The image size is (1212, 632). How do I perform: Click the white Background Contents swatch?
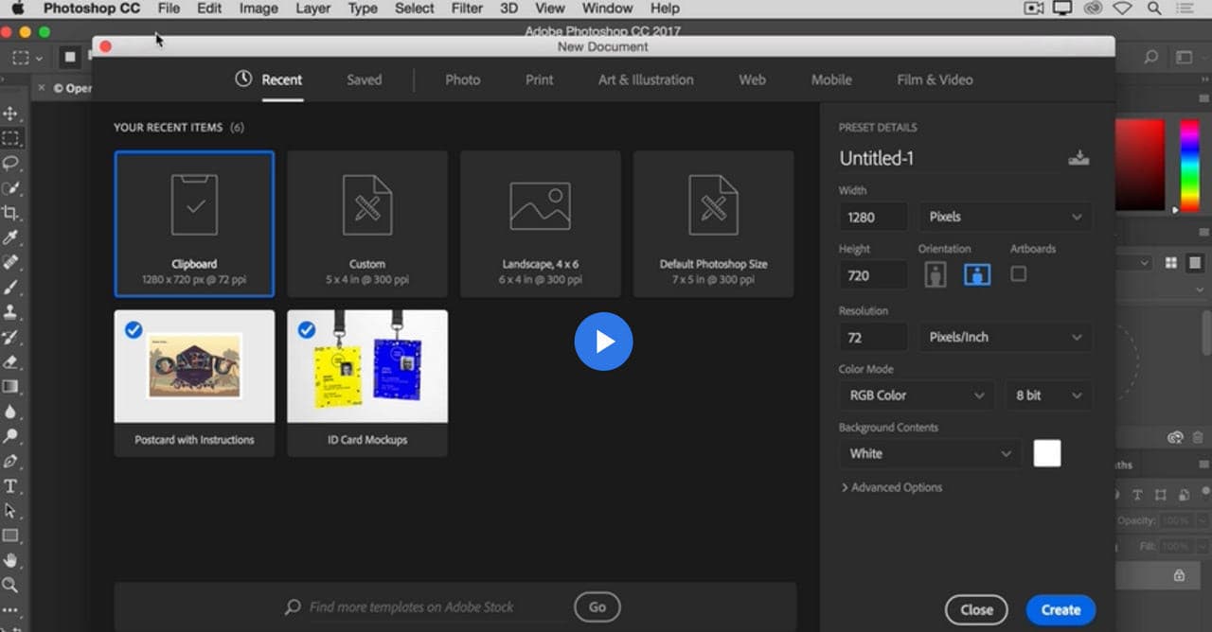(1046, 453)
